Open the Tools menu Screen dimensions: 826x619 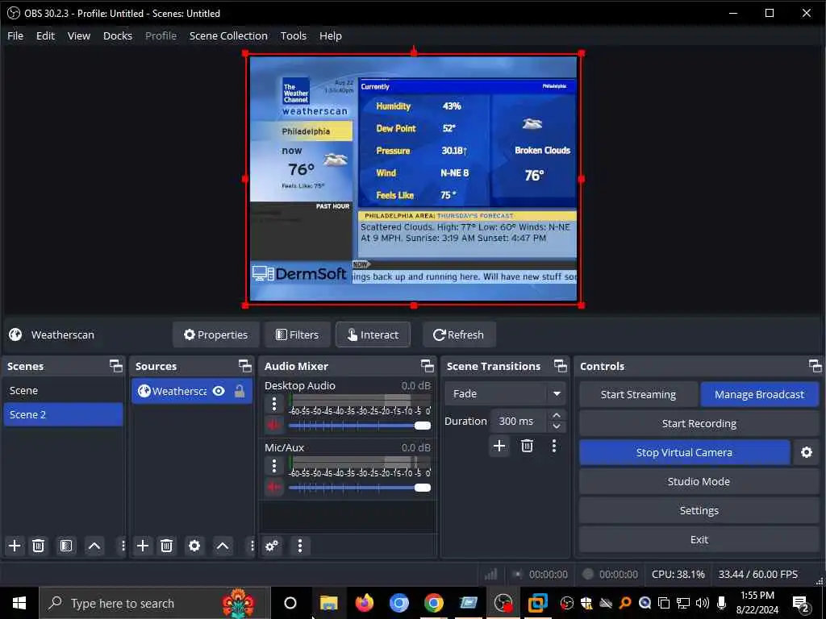pyautogui.click(x=294, y=35)
